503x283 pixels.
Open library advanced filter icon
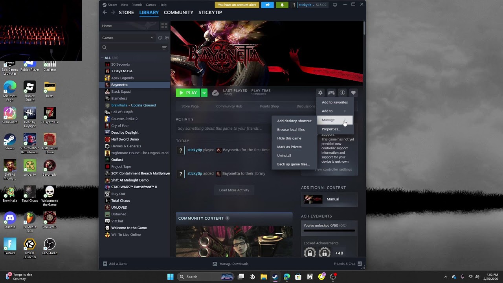pos(164,48)
